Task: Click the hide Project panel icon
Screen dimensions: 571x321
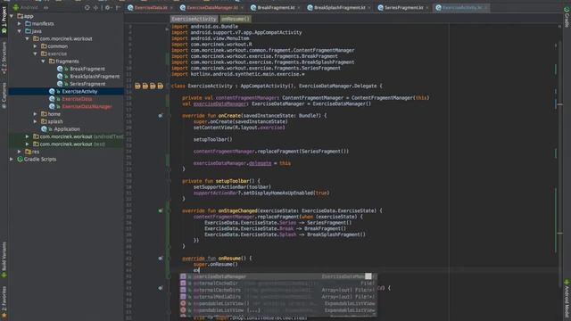Action: pyautogui.click(x=118, y=7)
